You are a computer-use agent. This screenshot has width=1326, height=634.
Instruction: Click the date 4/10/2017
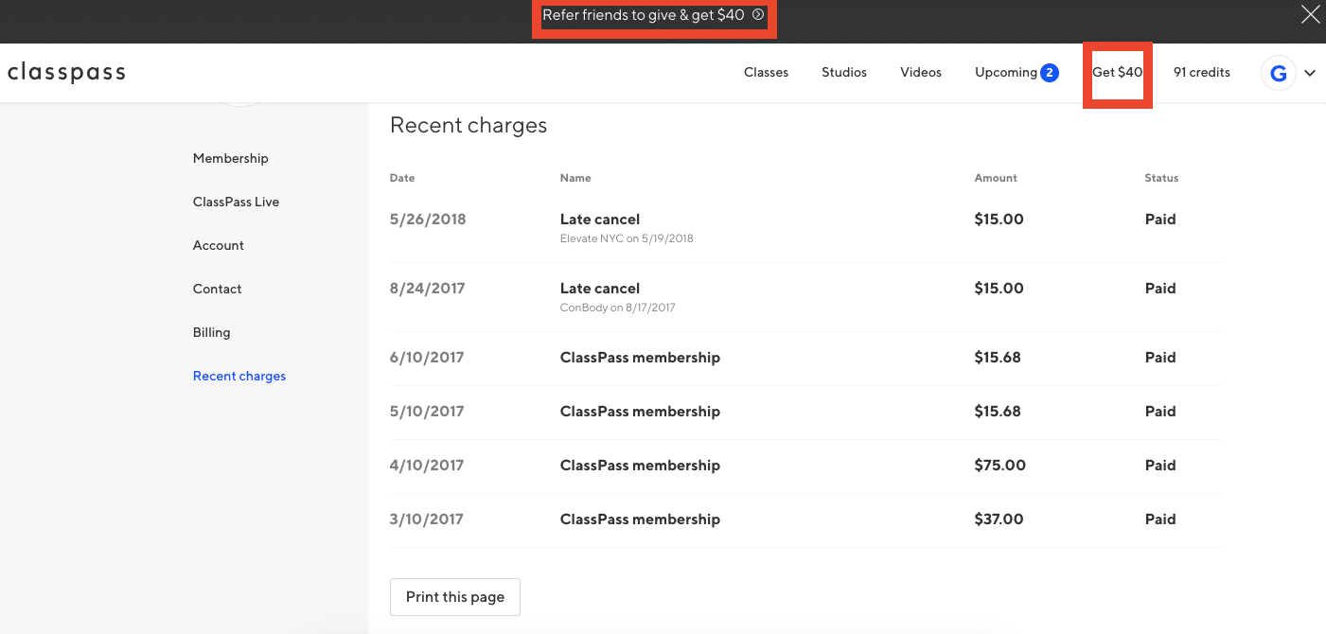pyautogui.click(x=427, y=466)
